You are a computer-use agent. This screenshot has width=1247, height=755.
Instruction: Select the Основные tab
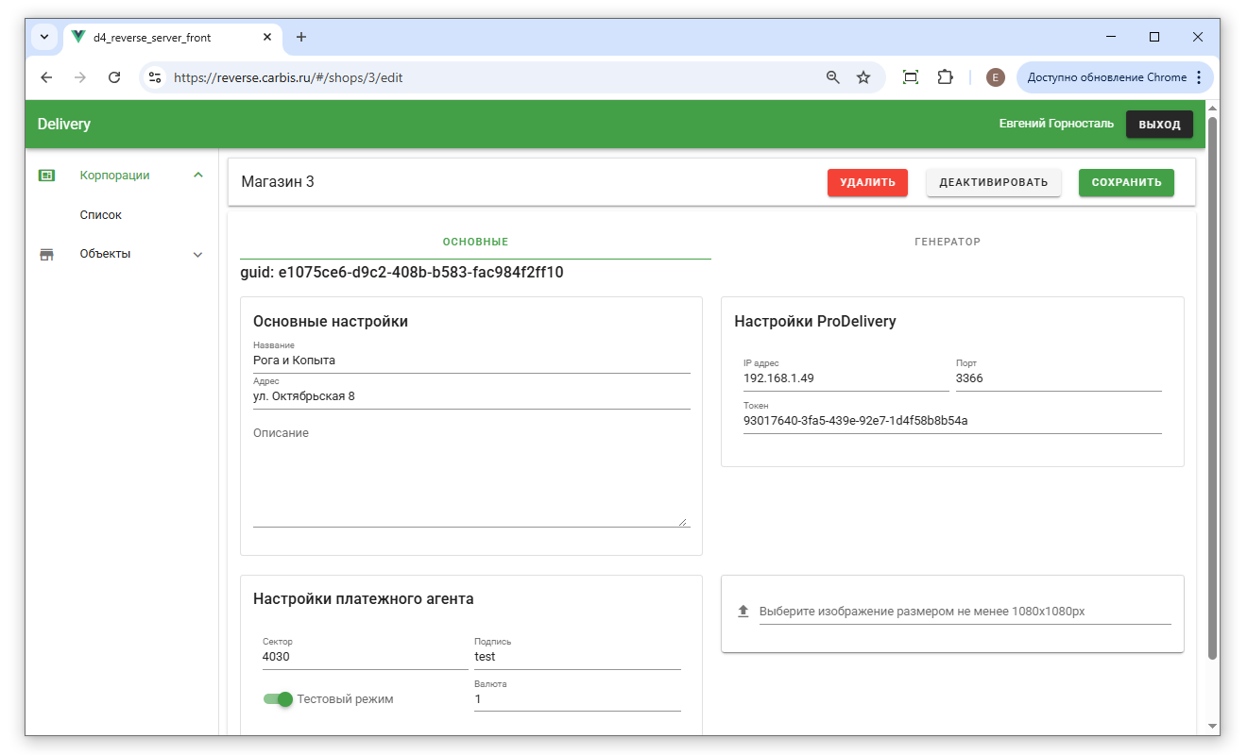tap(475, 242)
